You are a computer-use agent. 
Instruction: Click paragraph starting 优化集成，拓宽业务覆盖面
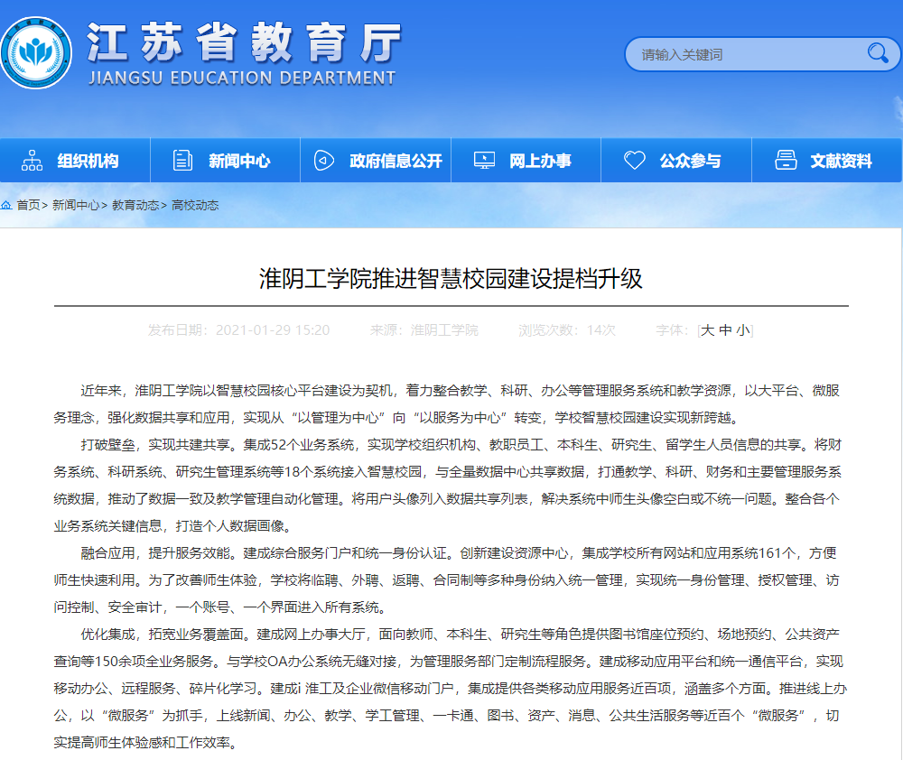451,688
